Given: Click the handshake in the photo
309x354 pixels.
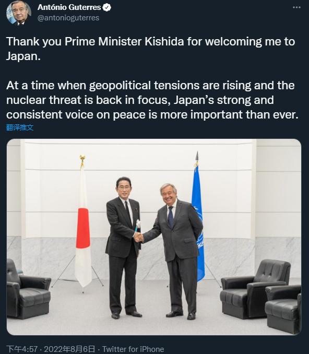Looking at the screenshot, I should [138, 237].
